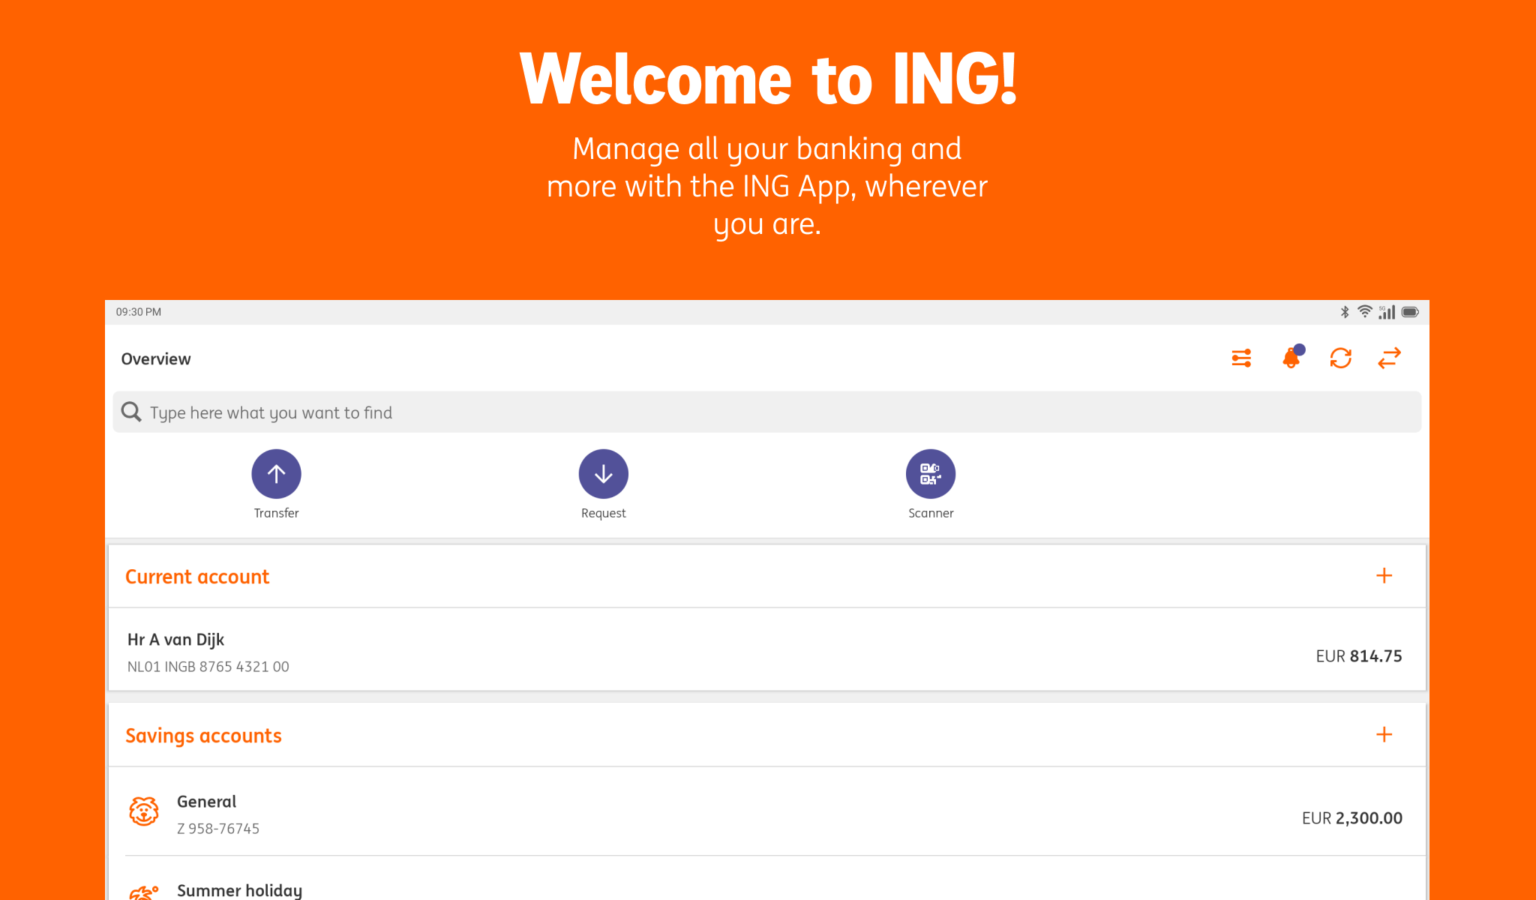
Task: Add a new Current account with the plus
Action: point(1384,576)
